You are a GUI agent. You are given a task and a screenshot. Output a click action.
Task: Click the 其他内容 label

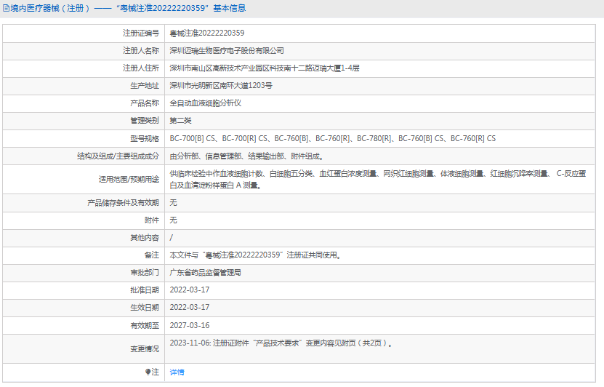pos(145,238)
